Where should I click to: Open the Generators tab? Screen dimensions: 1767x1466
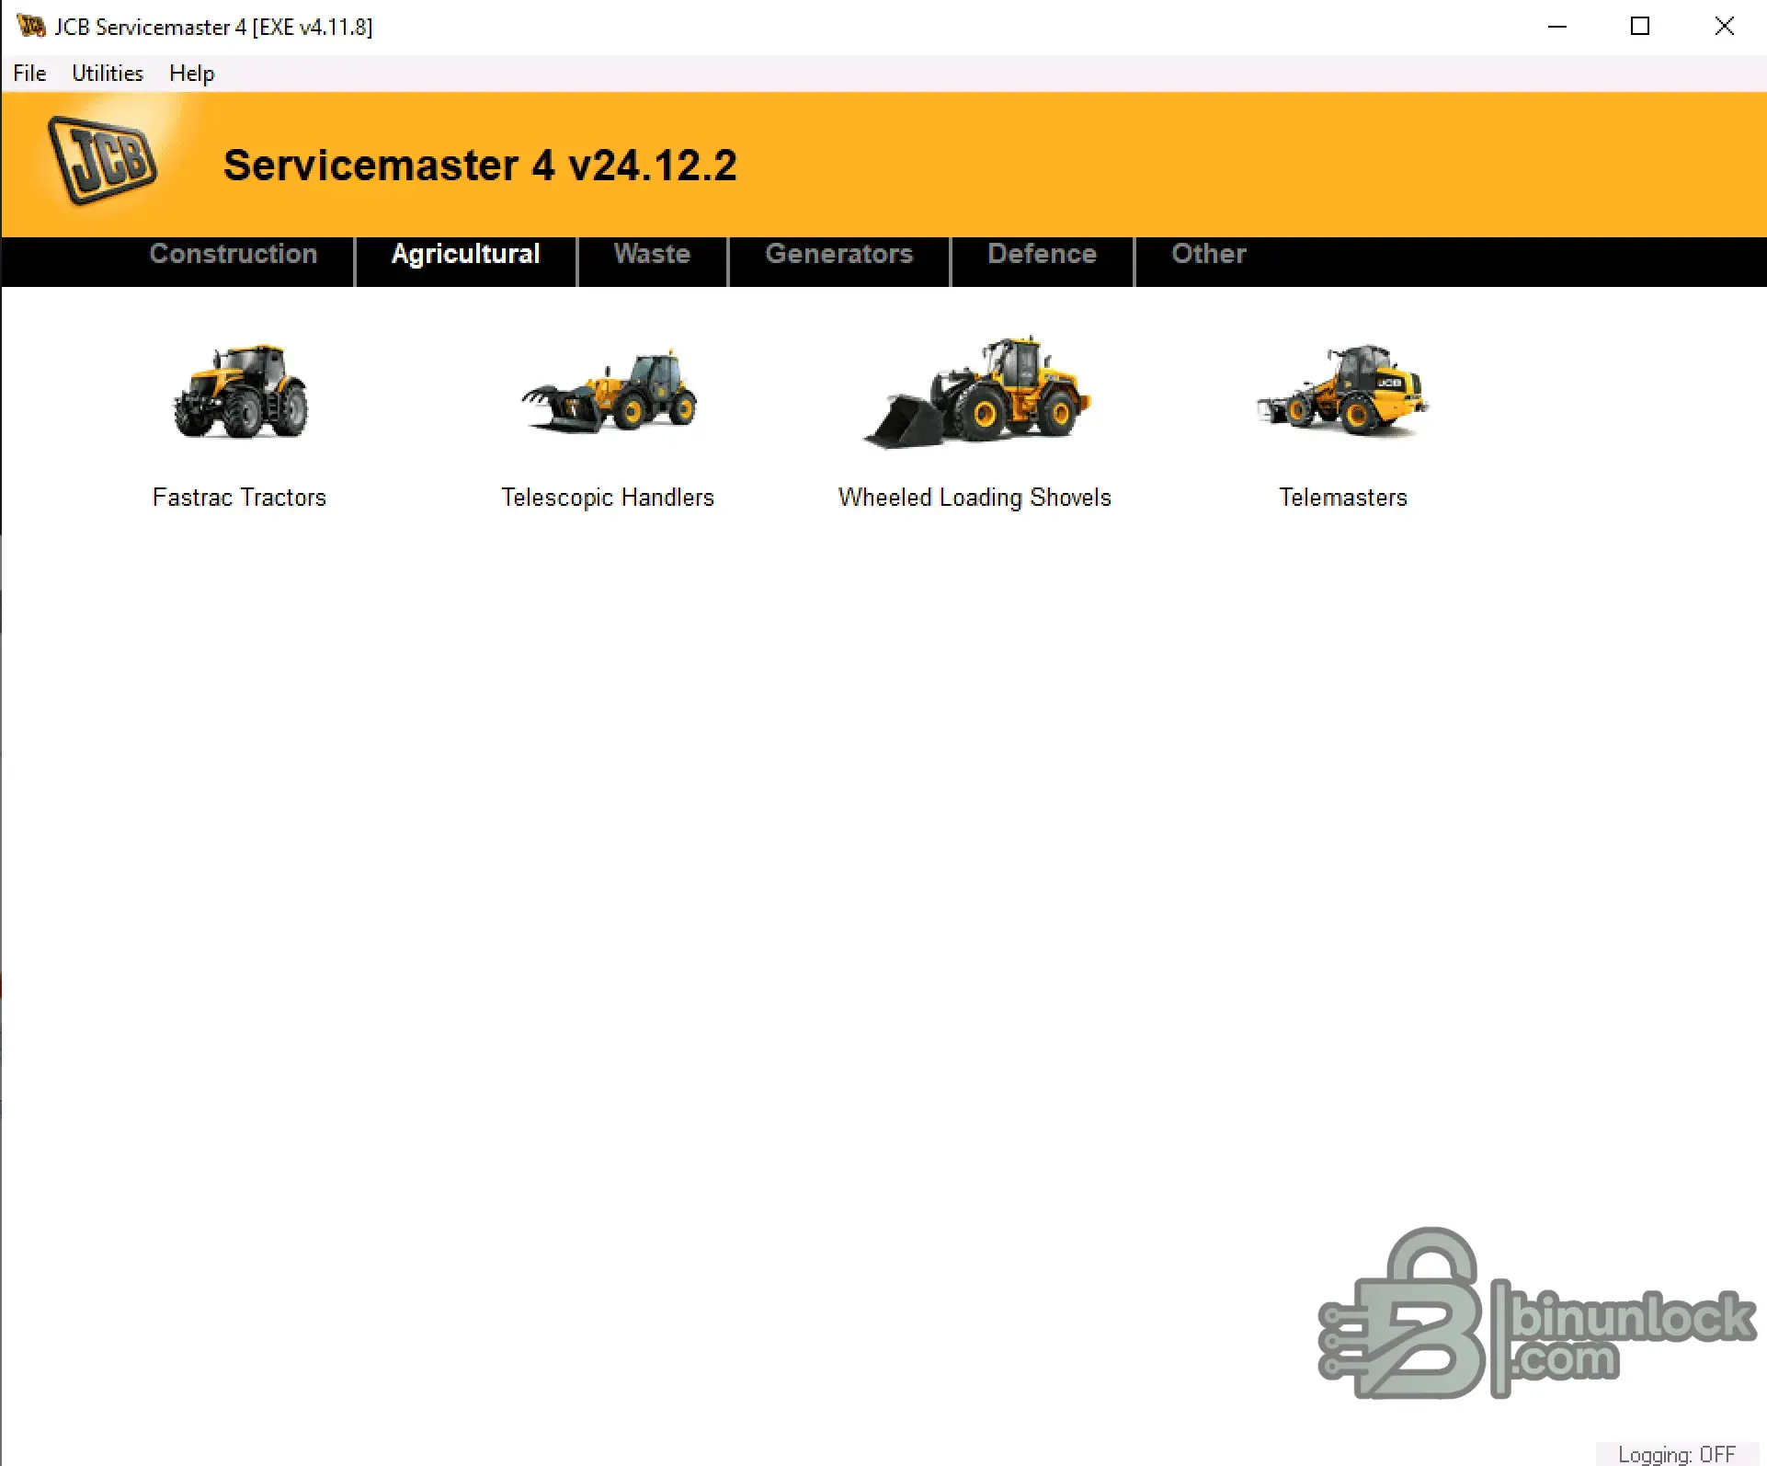839,254
